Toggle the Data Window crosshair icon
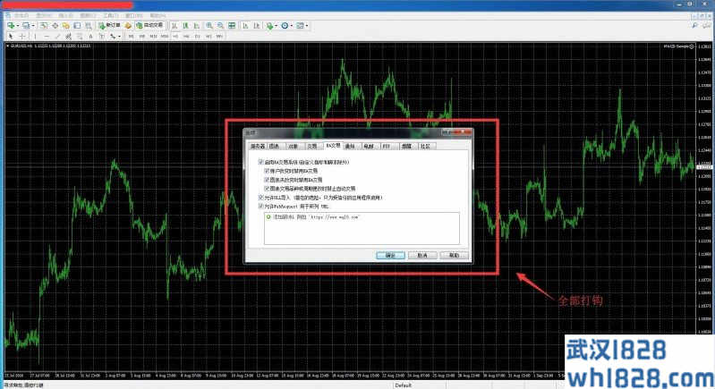Image resolution: width=715 pixels, height=389 pixels. pos(55,26)
